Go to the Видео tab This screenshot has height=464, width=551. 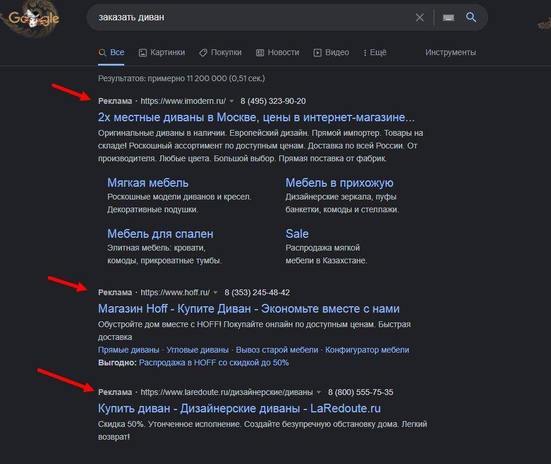tap(331, 52)
